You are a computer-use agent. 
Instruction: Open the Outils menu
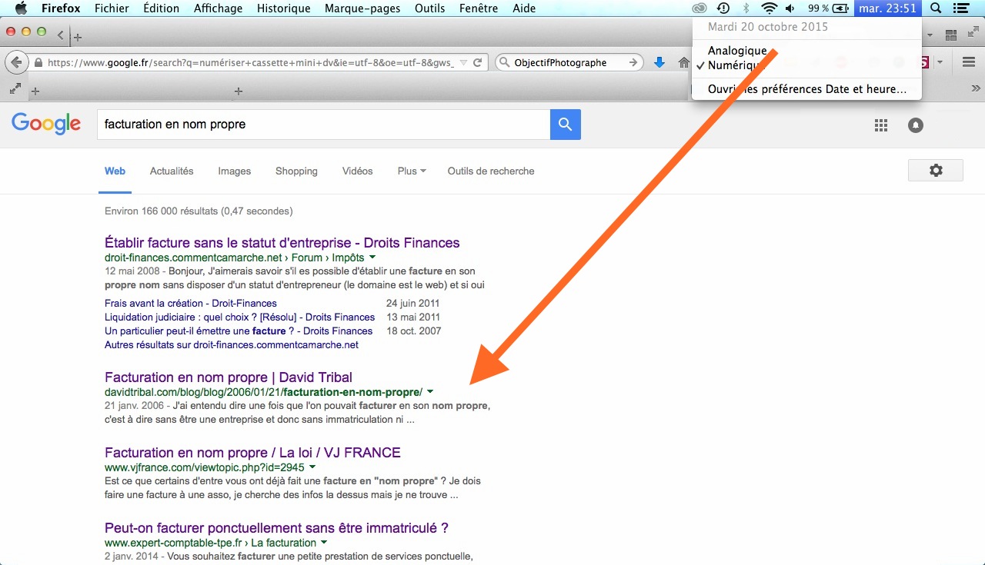pos(429,8)
